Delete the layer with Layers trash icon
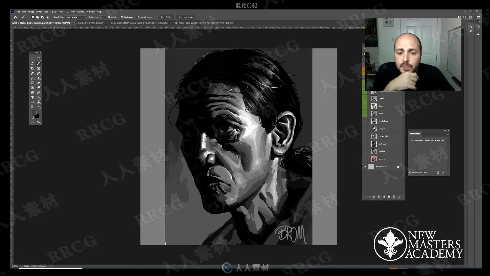This screenshot has height=276, width=490. 399,197
